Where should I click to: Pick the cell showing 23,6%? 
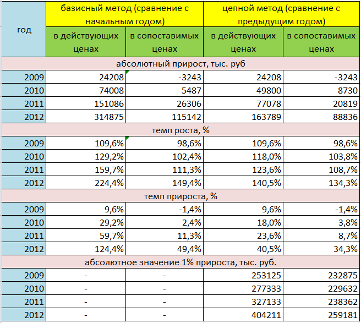[x=243, y=236]
